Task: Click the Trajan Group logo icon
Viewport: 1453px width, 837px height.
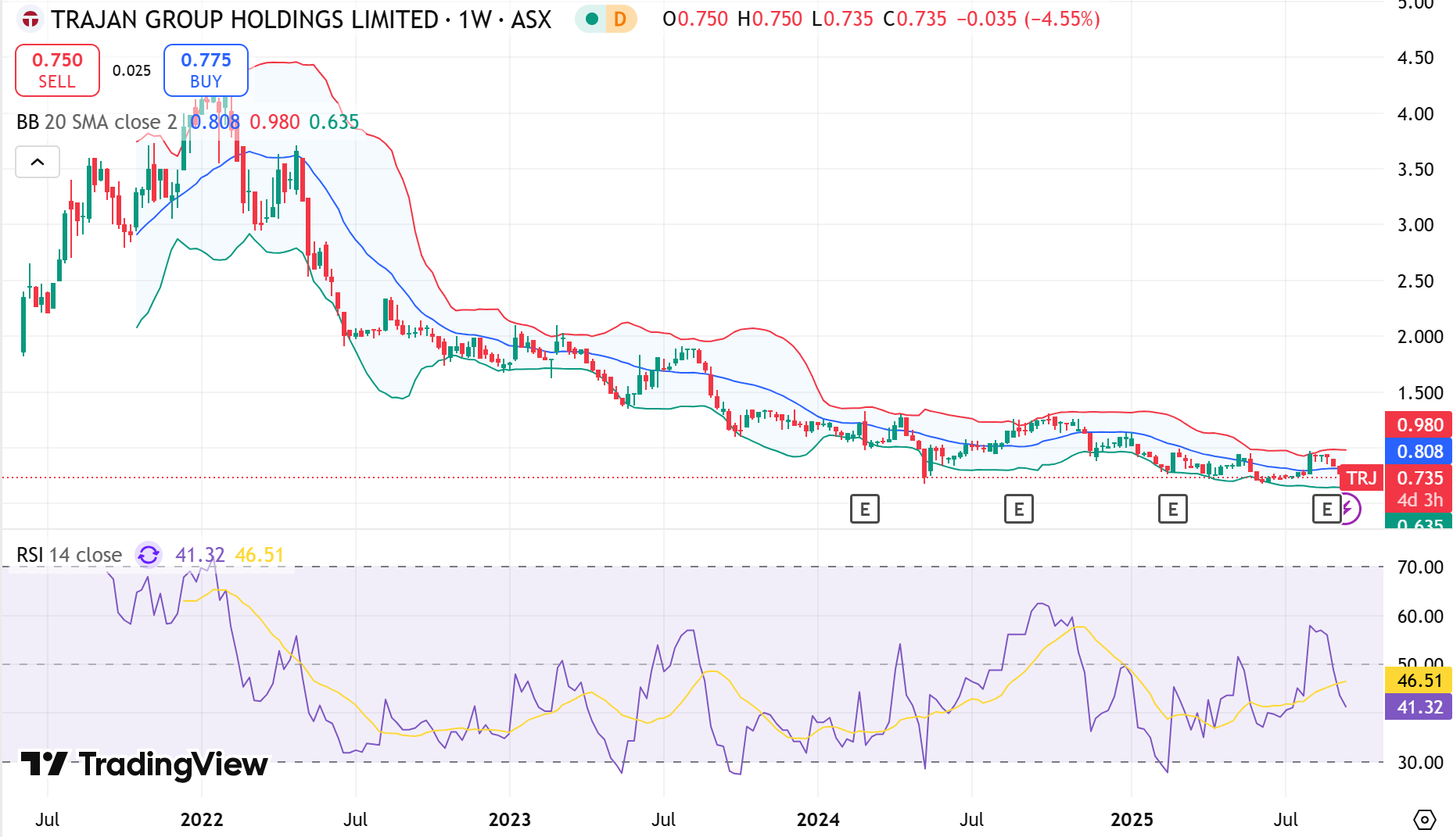Action: click(30, 20)
